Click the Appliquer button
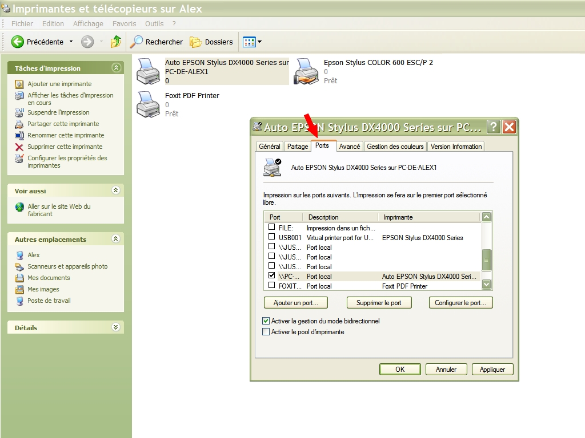585x438 pixels. [x=492, y=370]
